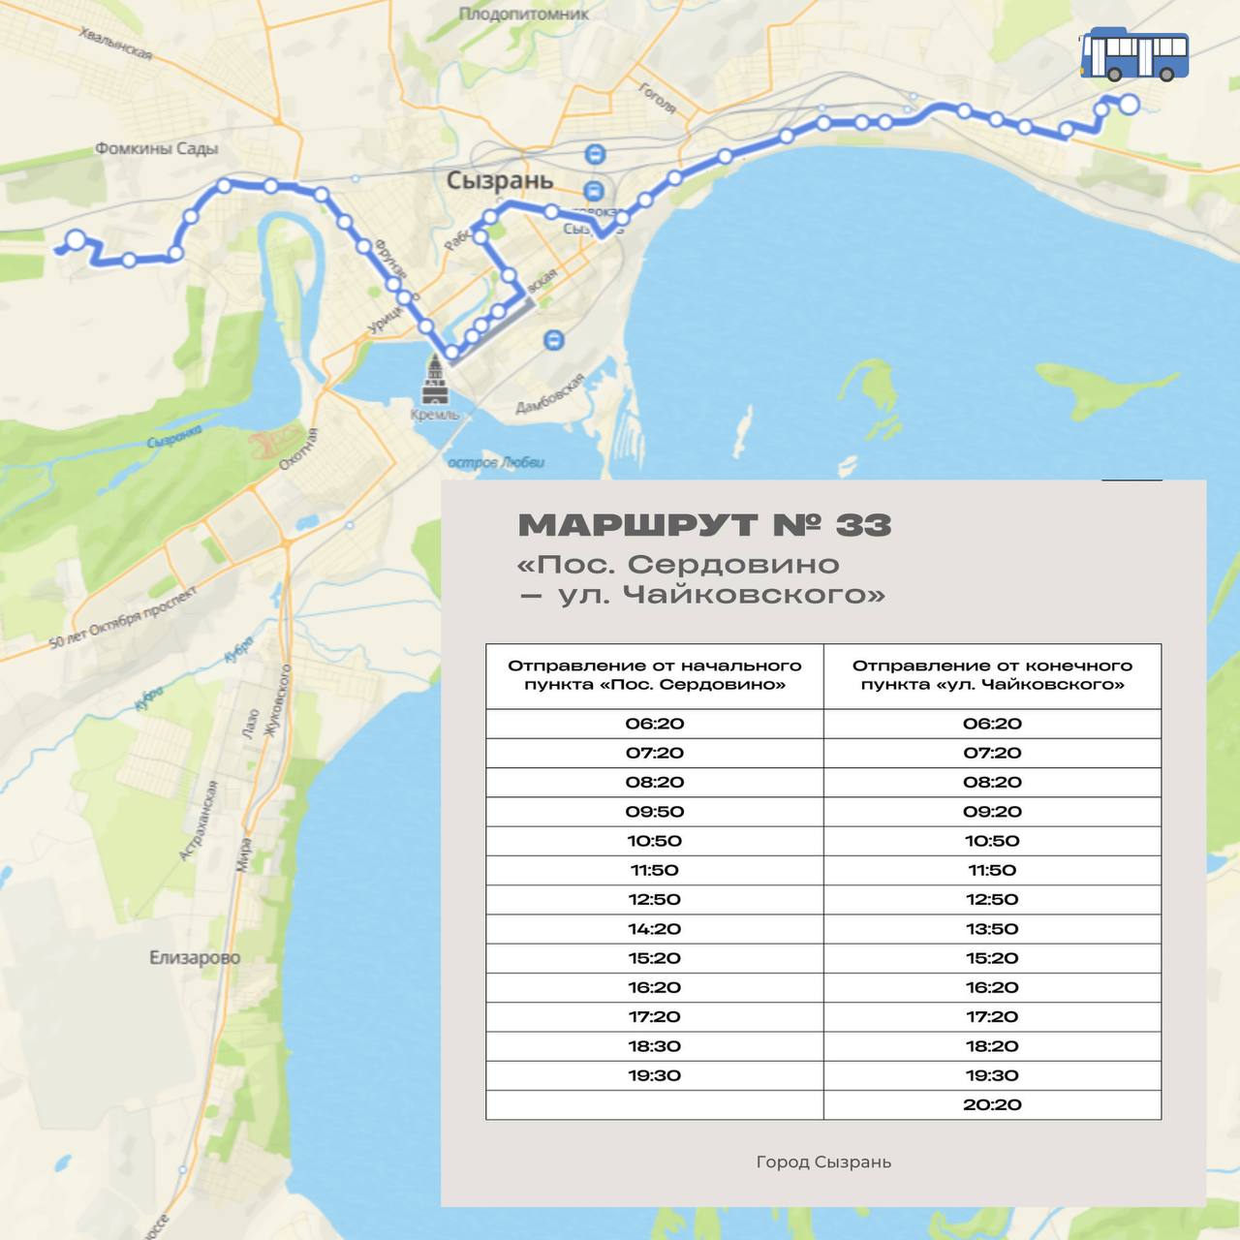
Task: Click the Плодопитомник label at top
Action: pos(523,14)
